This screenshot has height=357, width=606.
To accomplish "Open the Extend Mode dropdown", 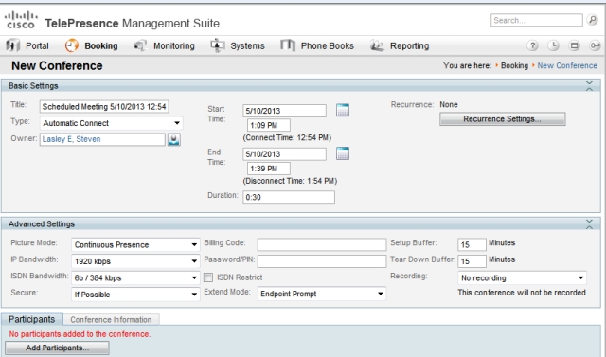I will tap(322, 294).
